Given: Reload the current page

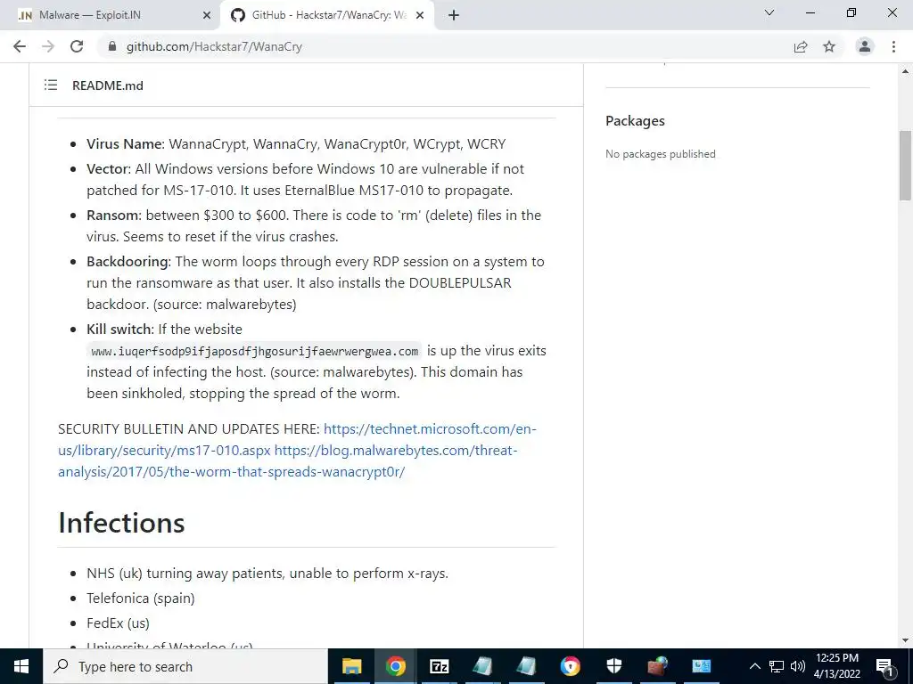Looking at the screenshot, I should pos(77,46).
